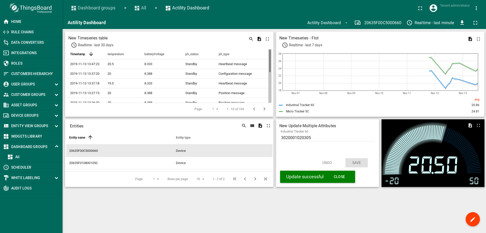The image size is (486, 233).
Task: Go to previous page Timeseries table
Action: 254,109
